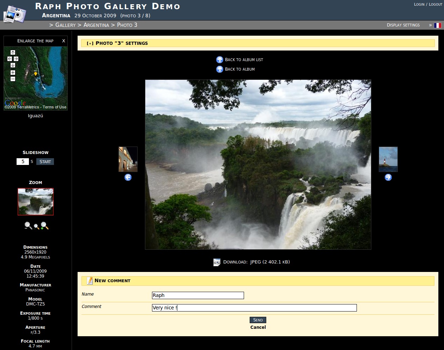Pan the map up with the arrow
The height and width of the screenshot is (350, 444).
pos(13,53)
